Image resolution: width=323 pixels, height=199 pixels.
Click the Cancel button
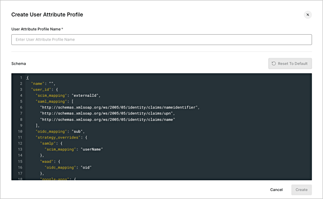(x=276, y=190)
